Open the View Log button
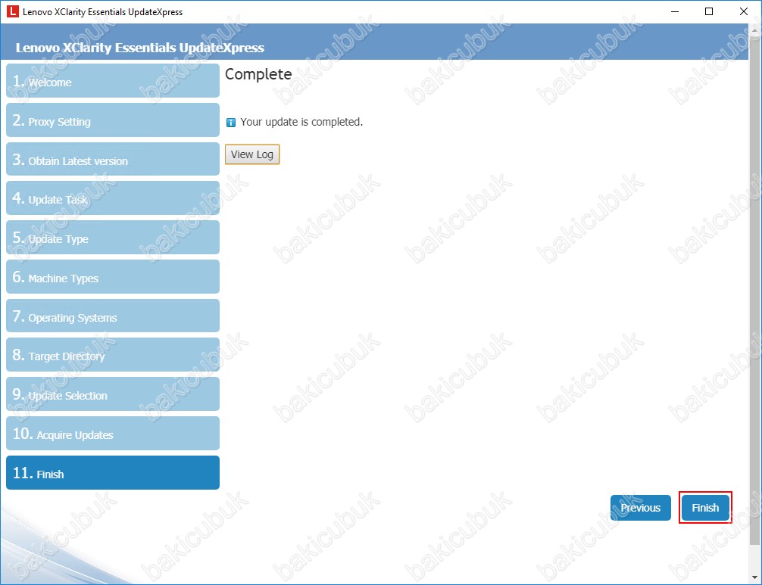This screenshot has width=762, height=585. (x=251, y=154)
